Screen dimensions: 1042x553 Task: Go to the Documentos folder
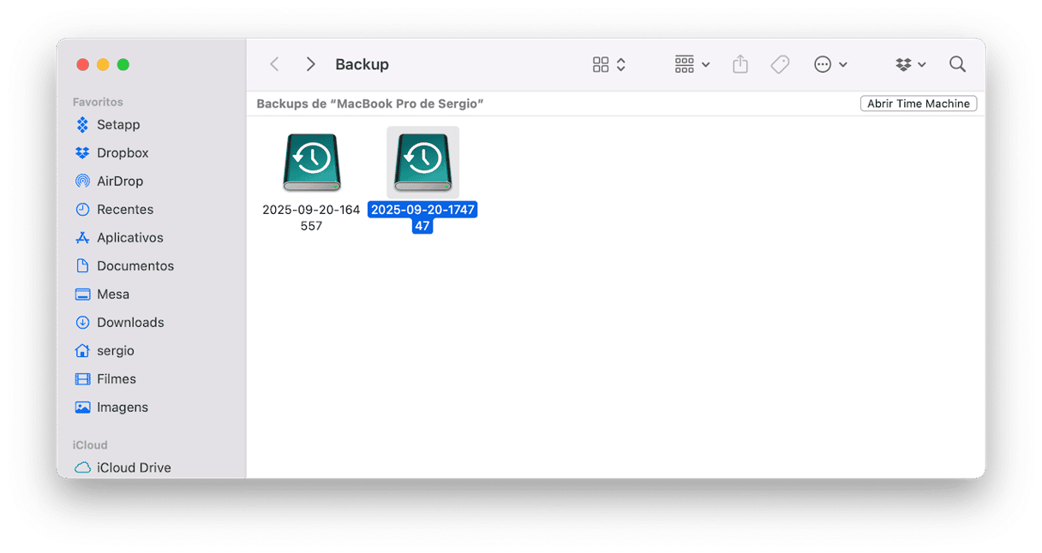click(135, 266)
